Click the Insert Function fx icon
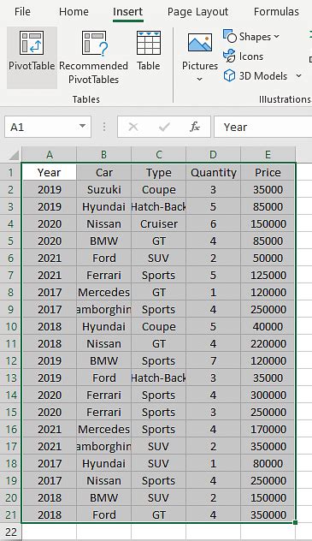Screen dimensions: 312x541 pos(195,127)
